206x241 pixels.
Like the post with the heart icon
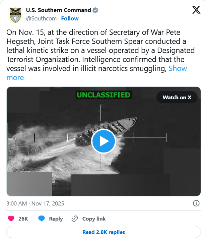tap(11, 219)
